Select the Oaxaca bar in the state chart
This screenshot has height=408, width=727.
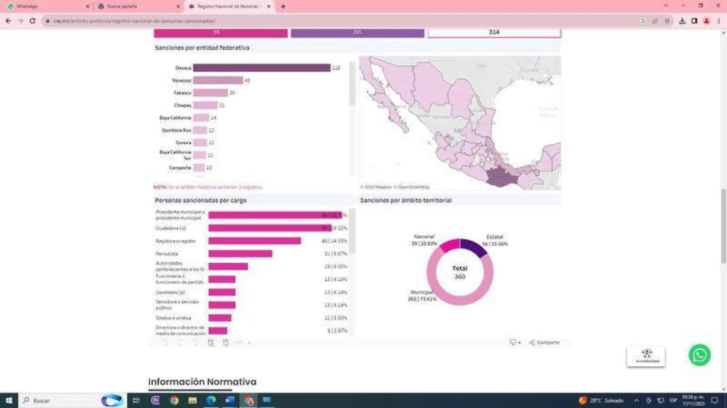point(262,68)
